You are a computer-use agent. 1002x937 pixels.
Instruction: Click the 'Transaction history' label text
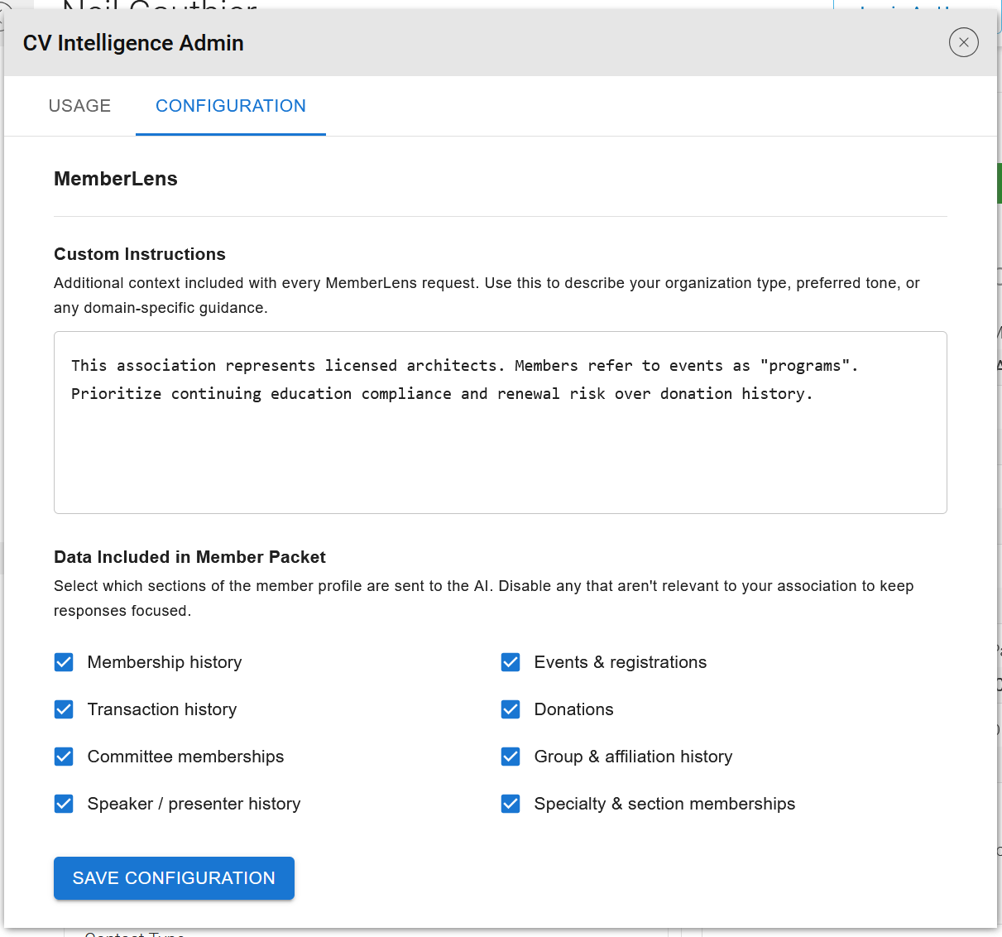[162, 709]
